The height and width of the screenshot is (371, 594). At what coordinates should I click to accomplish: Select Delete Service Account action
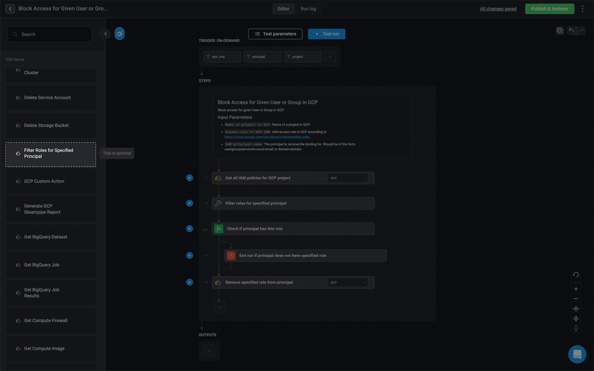51,98
